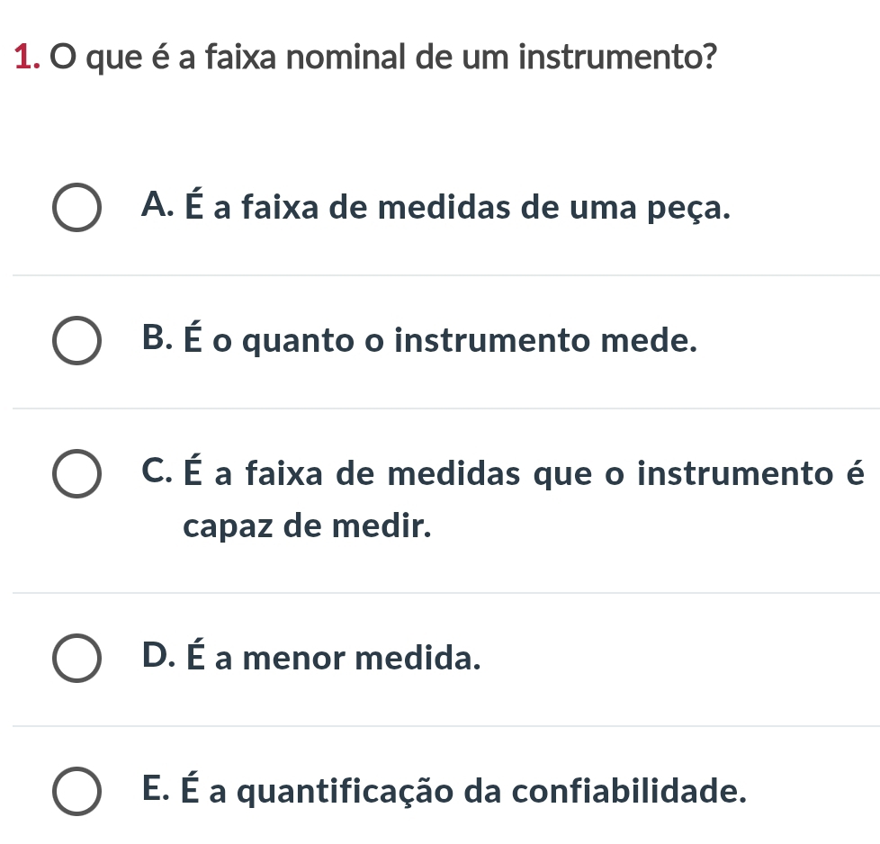This screenshot has width=880, height=844.
Task: Mark option C radio button
Action: (76, 474)
